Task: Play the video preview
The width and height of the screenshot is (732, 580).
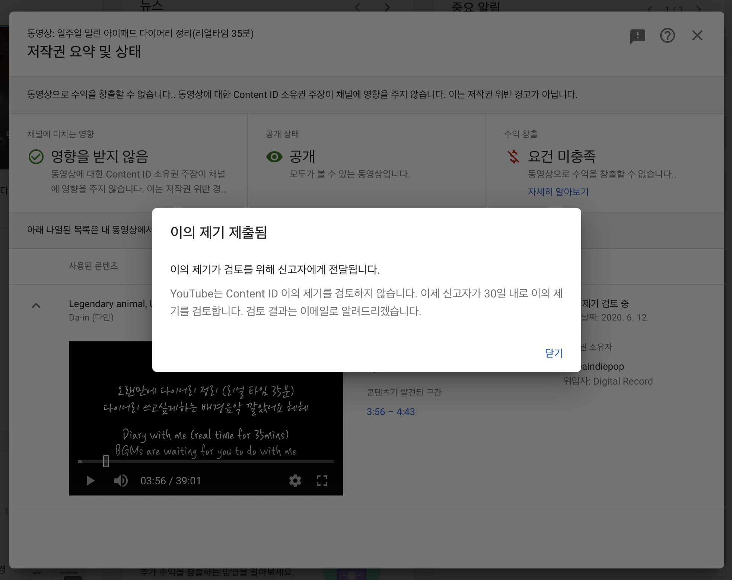Action: (90, 481)
